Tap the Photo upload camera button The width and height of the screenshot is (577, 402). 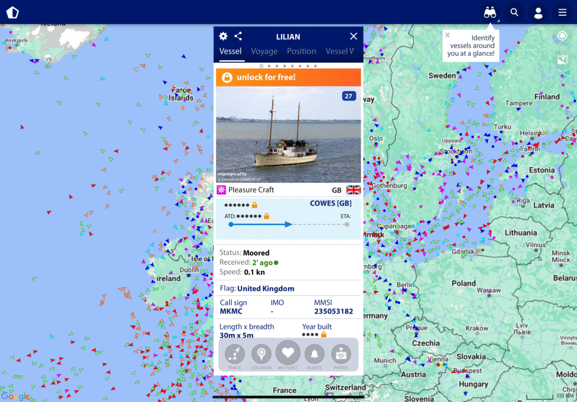[x=341, y=354]
